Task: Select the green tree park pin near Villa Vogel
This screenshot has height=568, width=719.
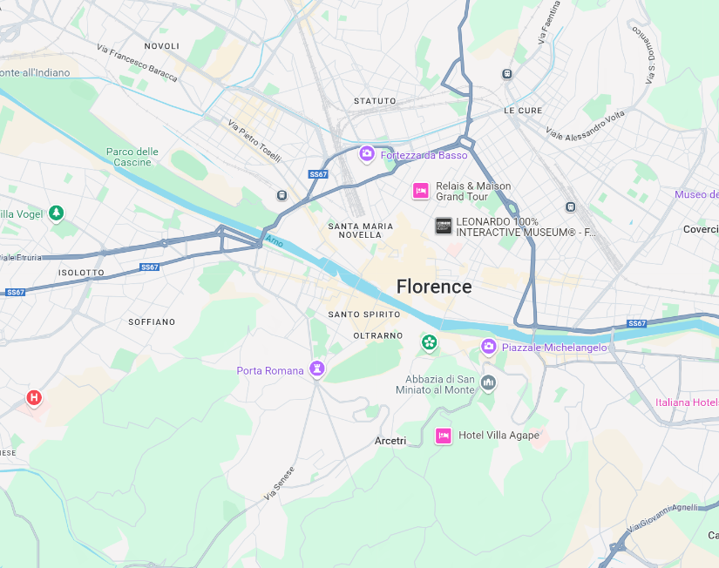Action: click(57, 213)
